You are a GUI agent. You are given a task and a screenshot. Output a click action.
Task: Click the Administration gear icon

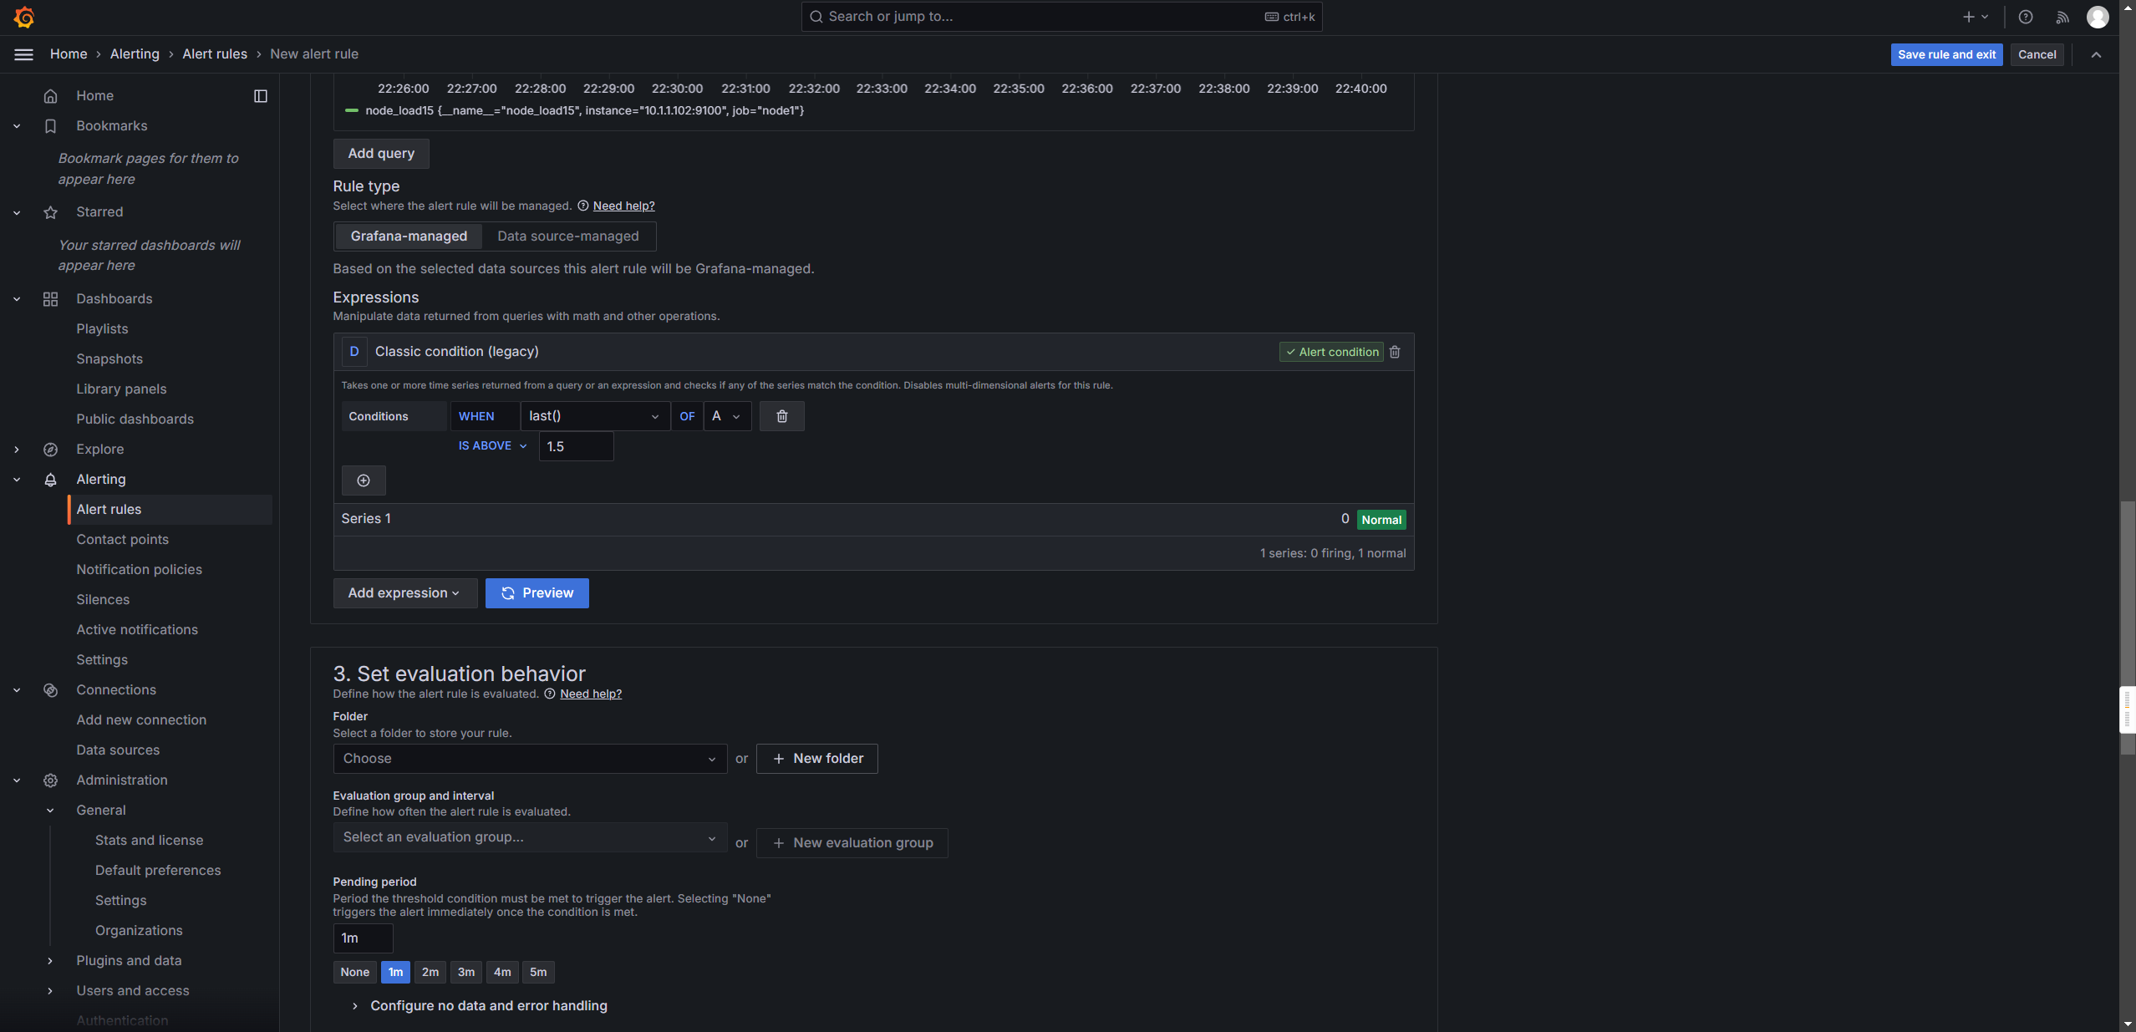[50, 780]
